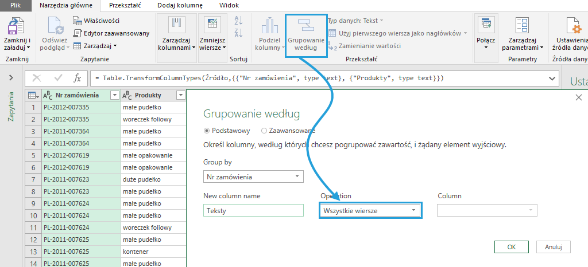This screenshot has height=267, width=588.
Task: Confirm grouping with OK button
Action: [x=510, y=247]
